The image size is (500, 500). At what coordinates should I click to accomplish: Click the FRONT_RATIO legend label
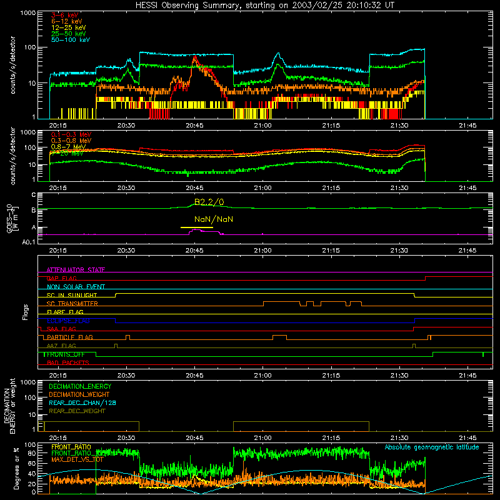pos(71,447)
